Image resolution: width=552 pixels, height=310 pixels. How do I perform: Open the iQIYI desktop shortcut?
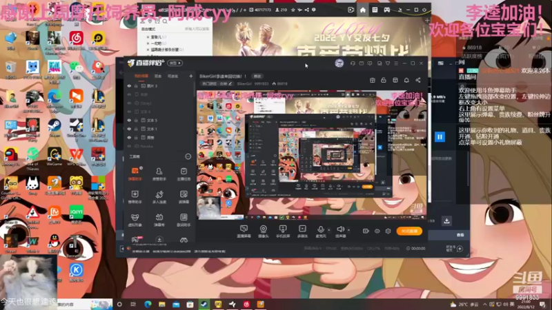point(76,214)
